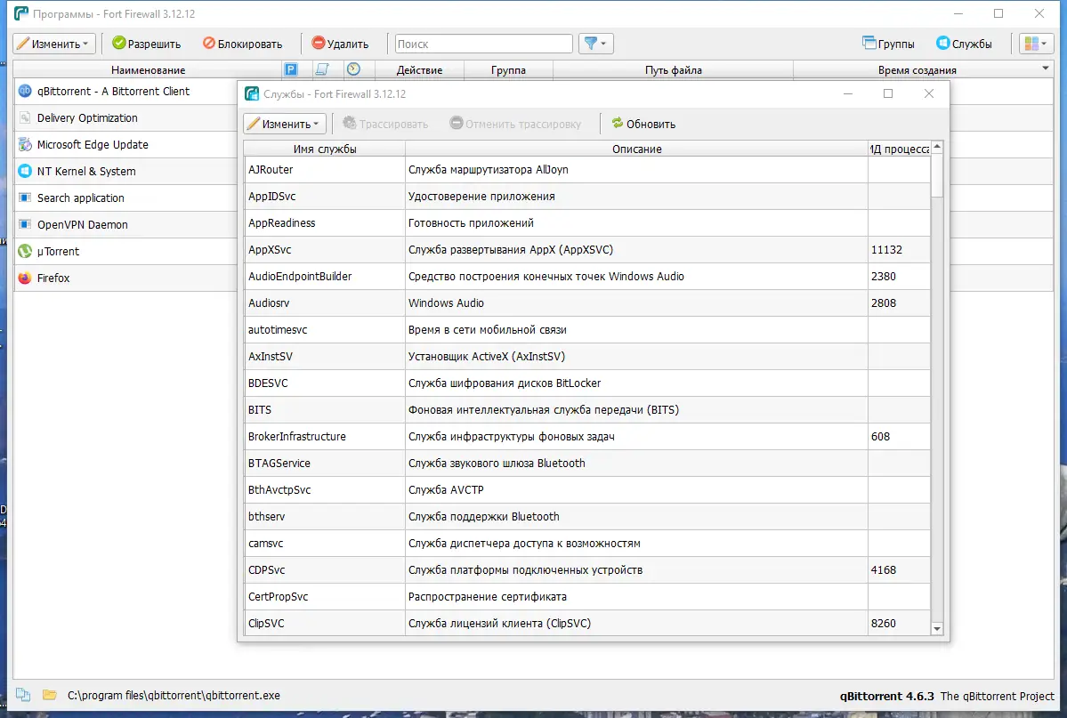Image resolution: width=1067 pixels, height=718 pixels.
Task: Select the AppIDSvc service
Action: [586, 196]
